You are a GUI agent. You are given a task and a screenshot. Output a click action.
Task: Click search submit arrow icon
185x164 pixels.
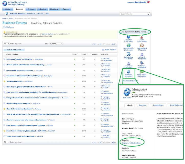click(x=148, y=14)
